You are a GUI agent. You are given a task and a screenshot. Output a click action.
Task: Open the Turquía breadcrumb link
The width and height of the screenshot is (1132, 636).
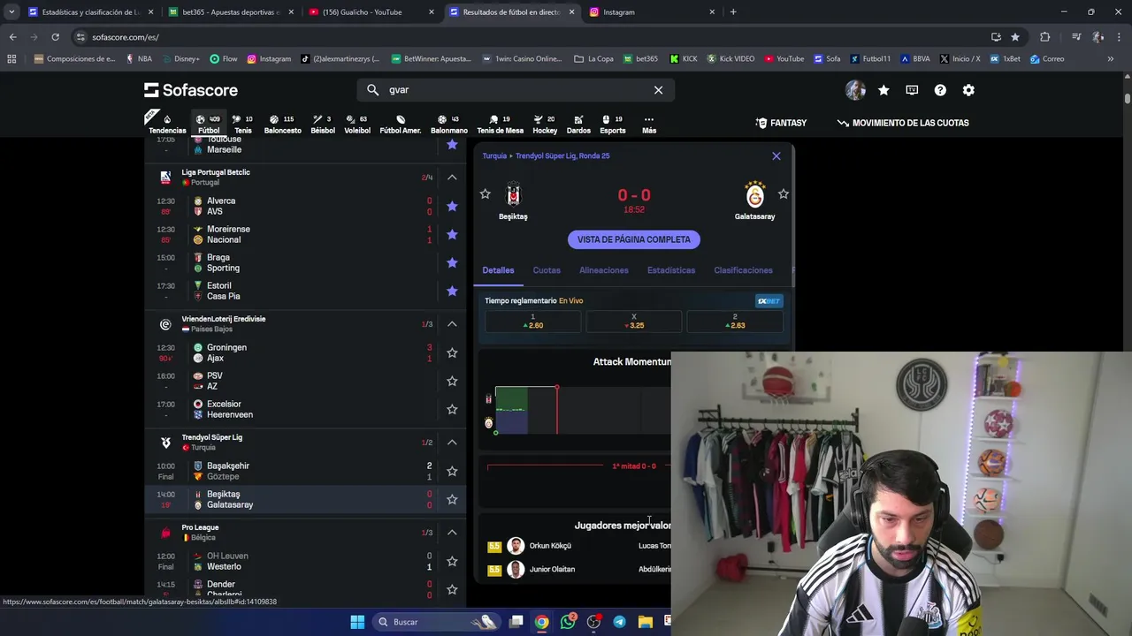pyautogui.click(x=494, y=156)
